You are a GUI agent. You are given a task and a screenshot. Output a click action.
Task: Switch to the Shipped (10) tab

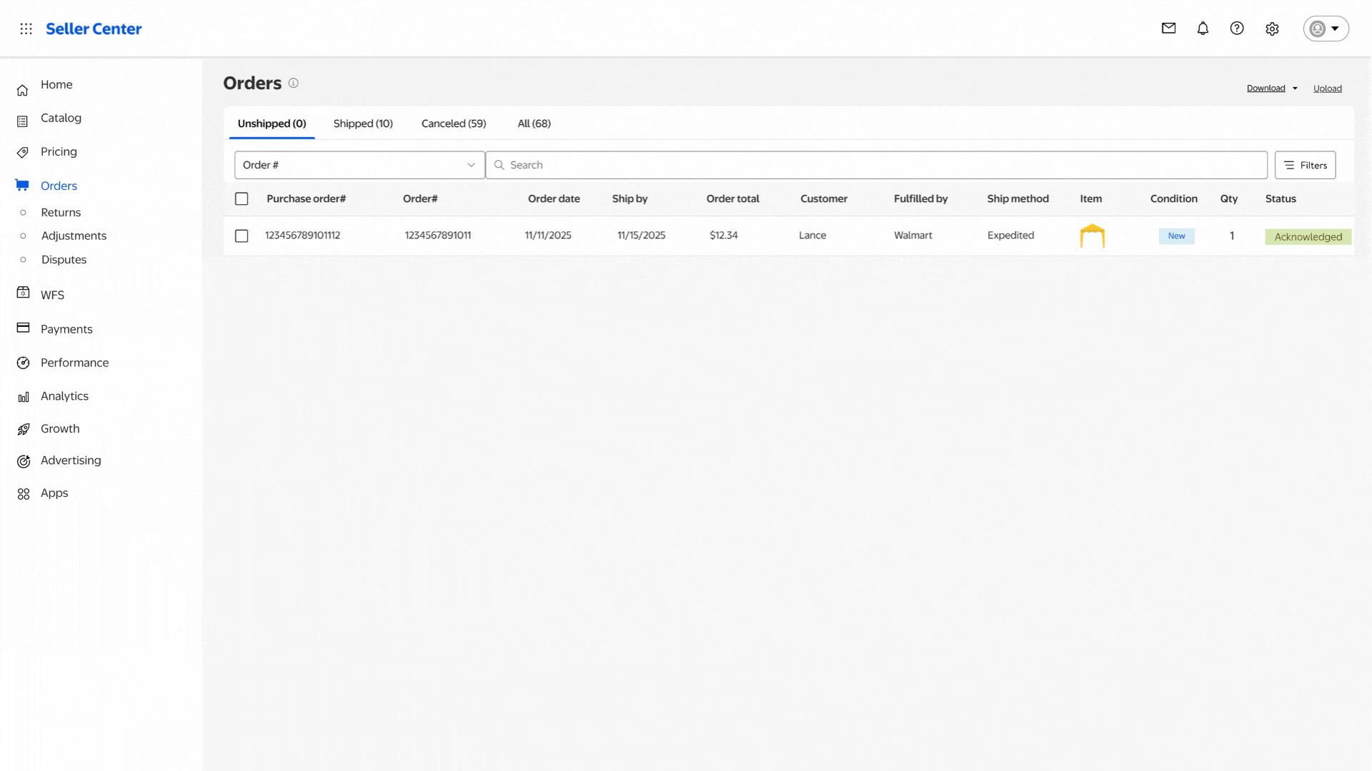click(363, 124)
